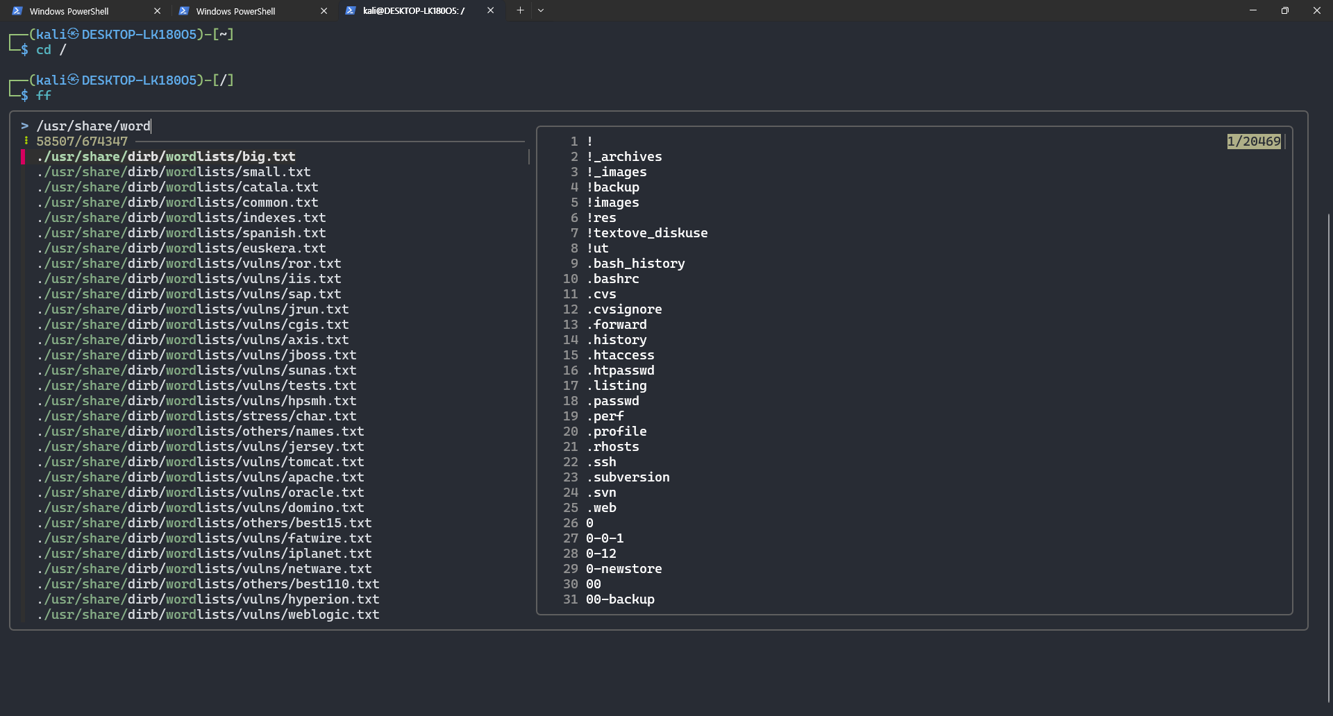Select the dirb wordlists big.txt result
This screenshot has width=1333, height=716.
click(167, 157)
